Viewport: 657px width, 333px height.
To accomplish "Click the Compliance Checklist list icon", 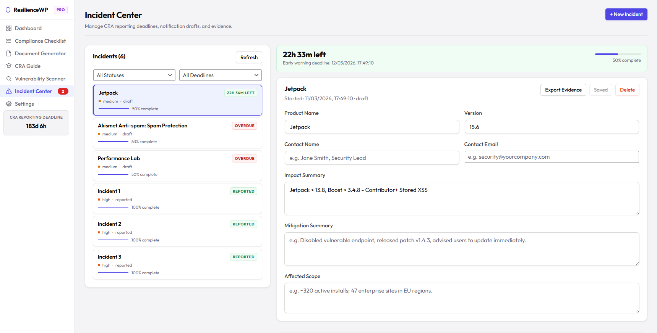I will [x=9, y=41].
